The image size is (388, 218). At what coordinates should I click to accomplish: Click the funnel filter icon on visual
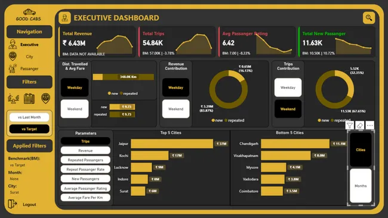(350, 125)
